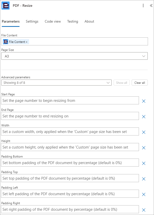Remove the End Page parameter
The image size is (154, 215).
click(144, 117)
